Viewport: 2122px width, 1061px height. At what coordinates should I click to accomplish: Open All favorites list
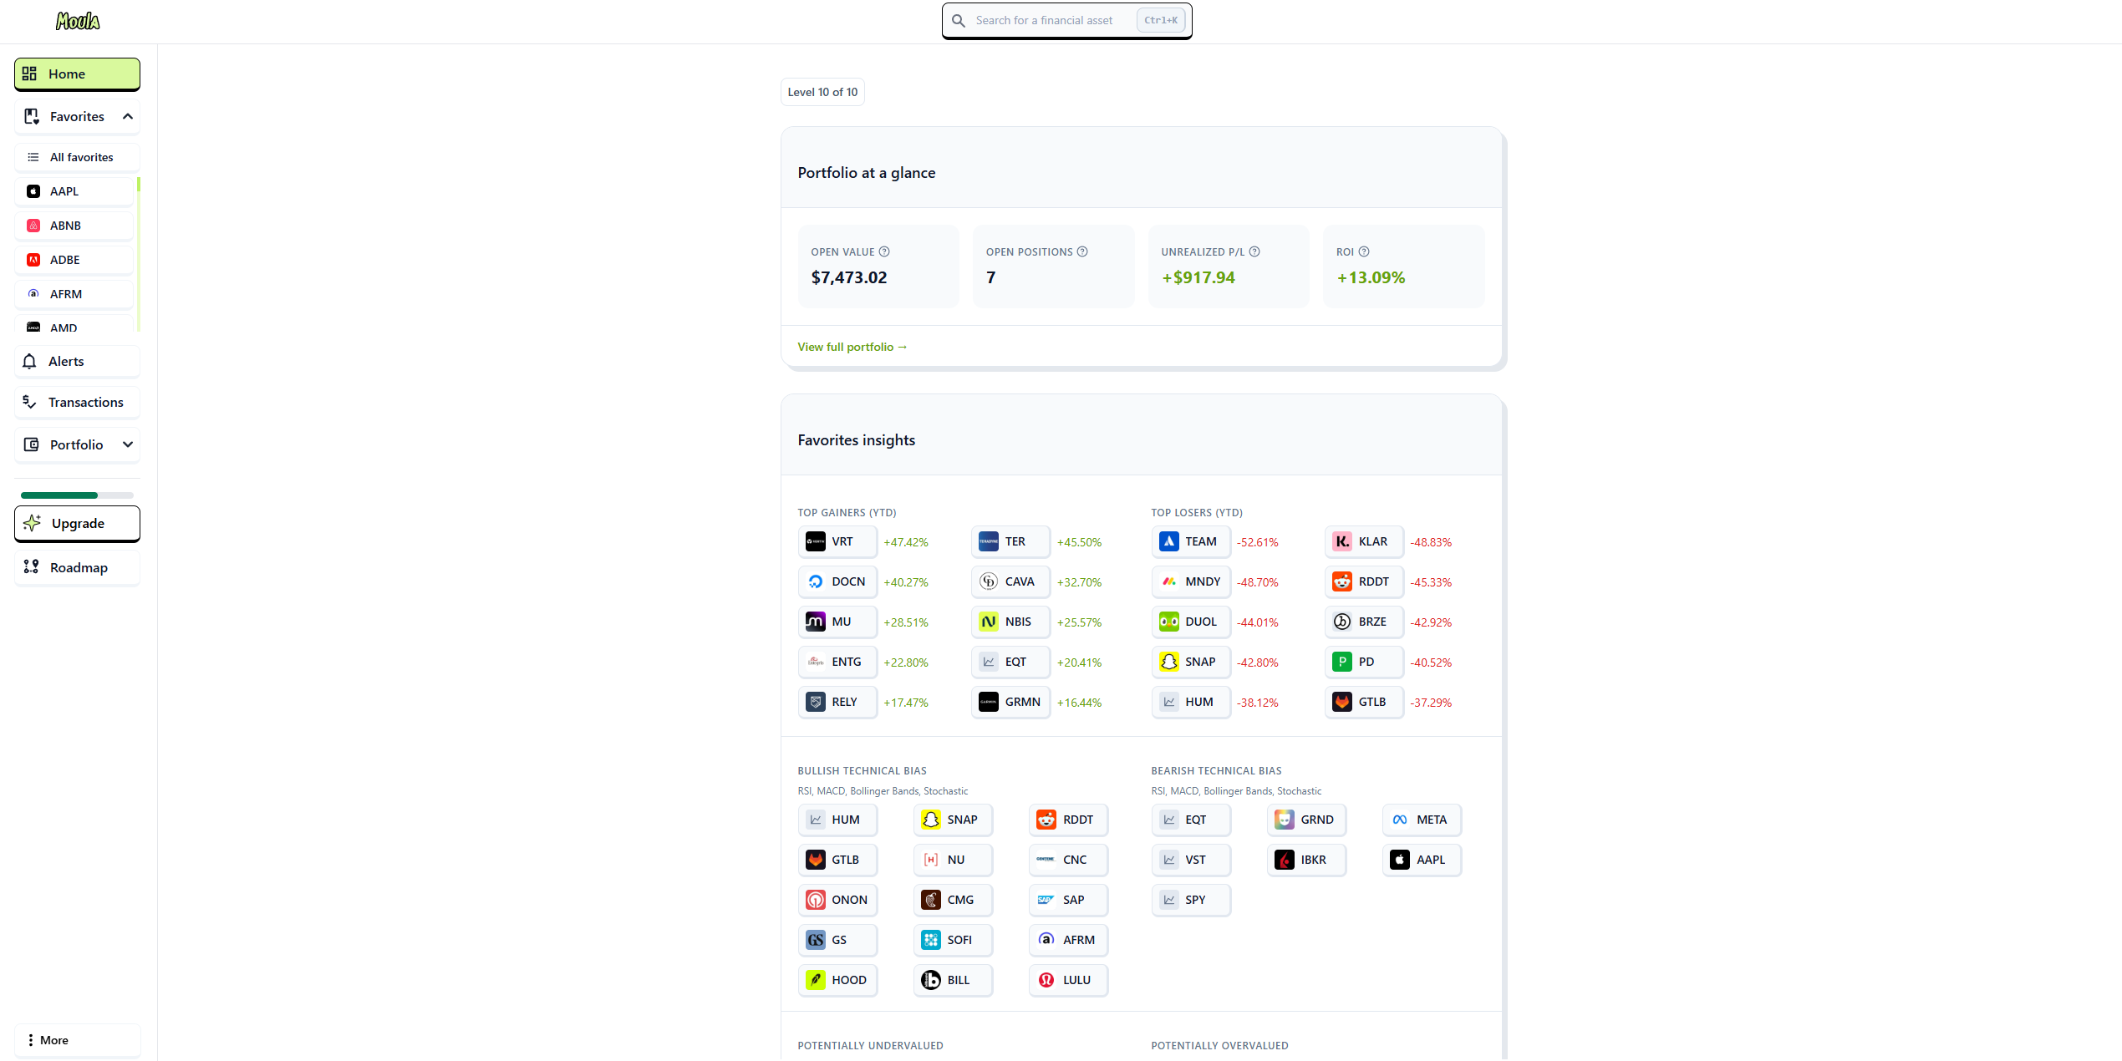(77, 157)
